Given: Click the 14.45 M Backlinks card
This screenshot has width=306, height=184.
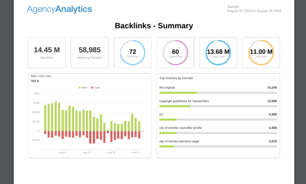Looking at the screenshot, I should point(47,53).
